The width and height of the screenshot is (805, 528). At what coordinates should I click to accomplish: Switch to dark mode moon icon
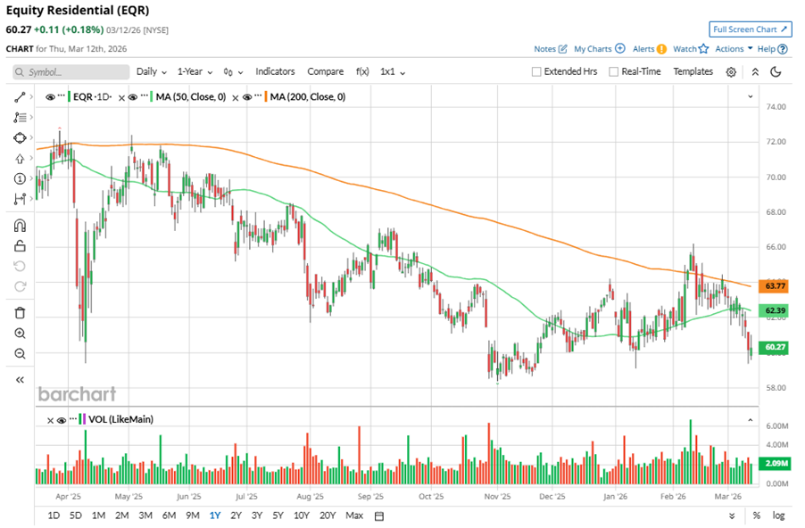[776, 72]
